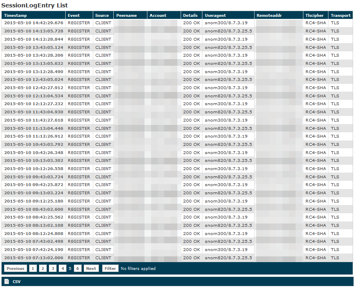Sort by the Source column header
Image resolution: width=358 pixels, height=288 pixels.
tap(102, 16)
